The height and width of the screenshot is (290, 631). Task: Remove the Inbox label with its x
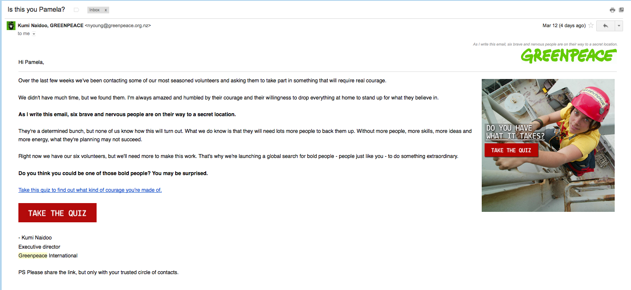pos(105,10)
